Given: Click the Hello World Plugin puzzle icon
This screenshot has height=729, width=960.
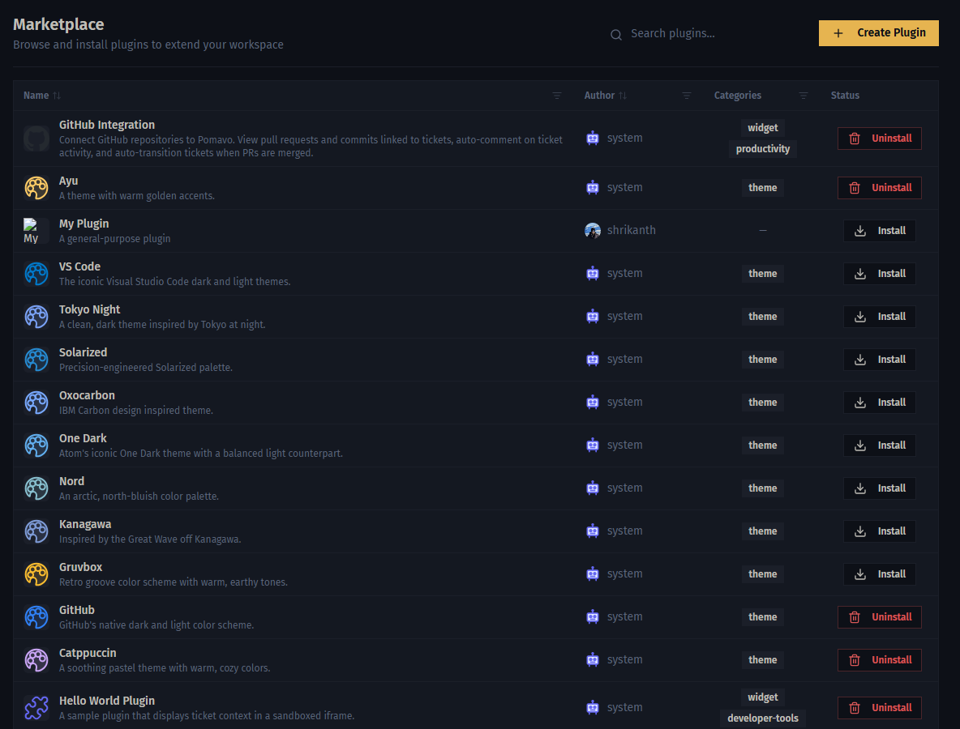Looking at the screenshot, I should point(36,708).
